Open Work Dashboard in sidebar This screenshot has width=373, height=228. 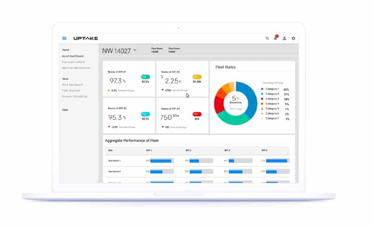72,85
